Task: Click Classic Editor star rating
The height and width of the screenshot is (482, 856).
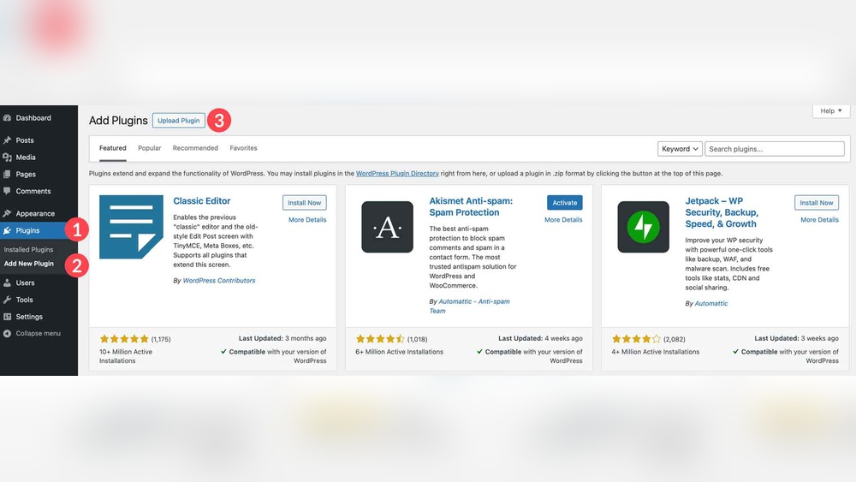Action: click(x=124, y=339)
